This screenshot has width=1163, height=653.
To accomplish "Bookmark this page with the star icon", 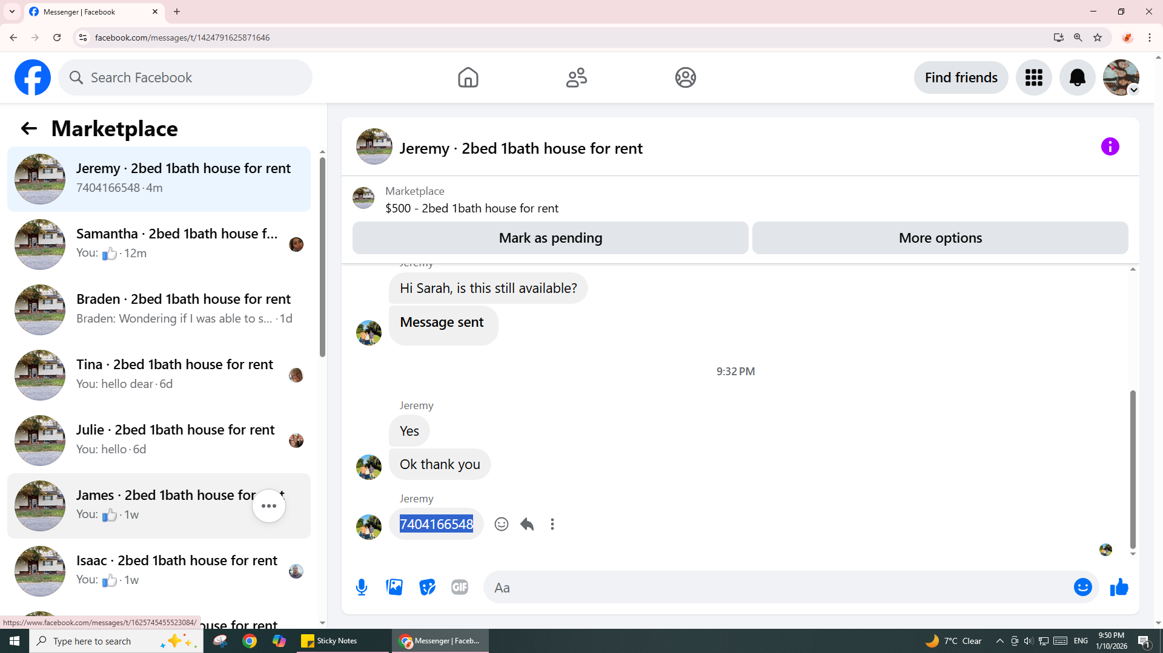I will [1098, 38].
